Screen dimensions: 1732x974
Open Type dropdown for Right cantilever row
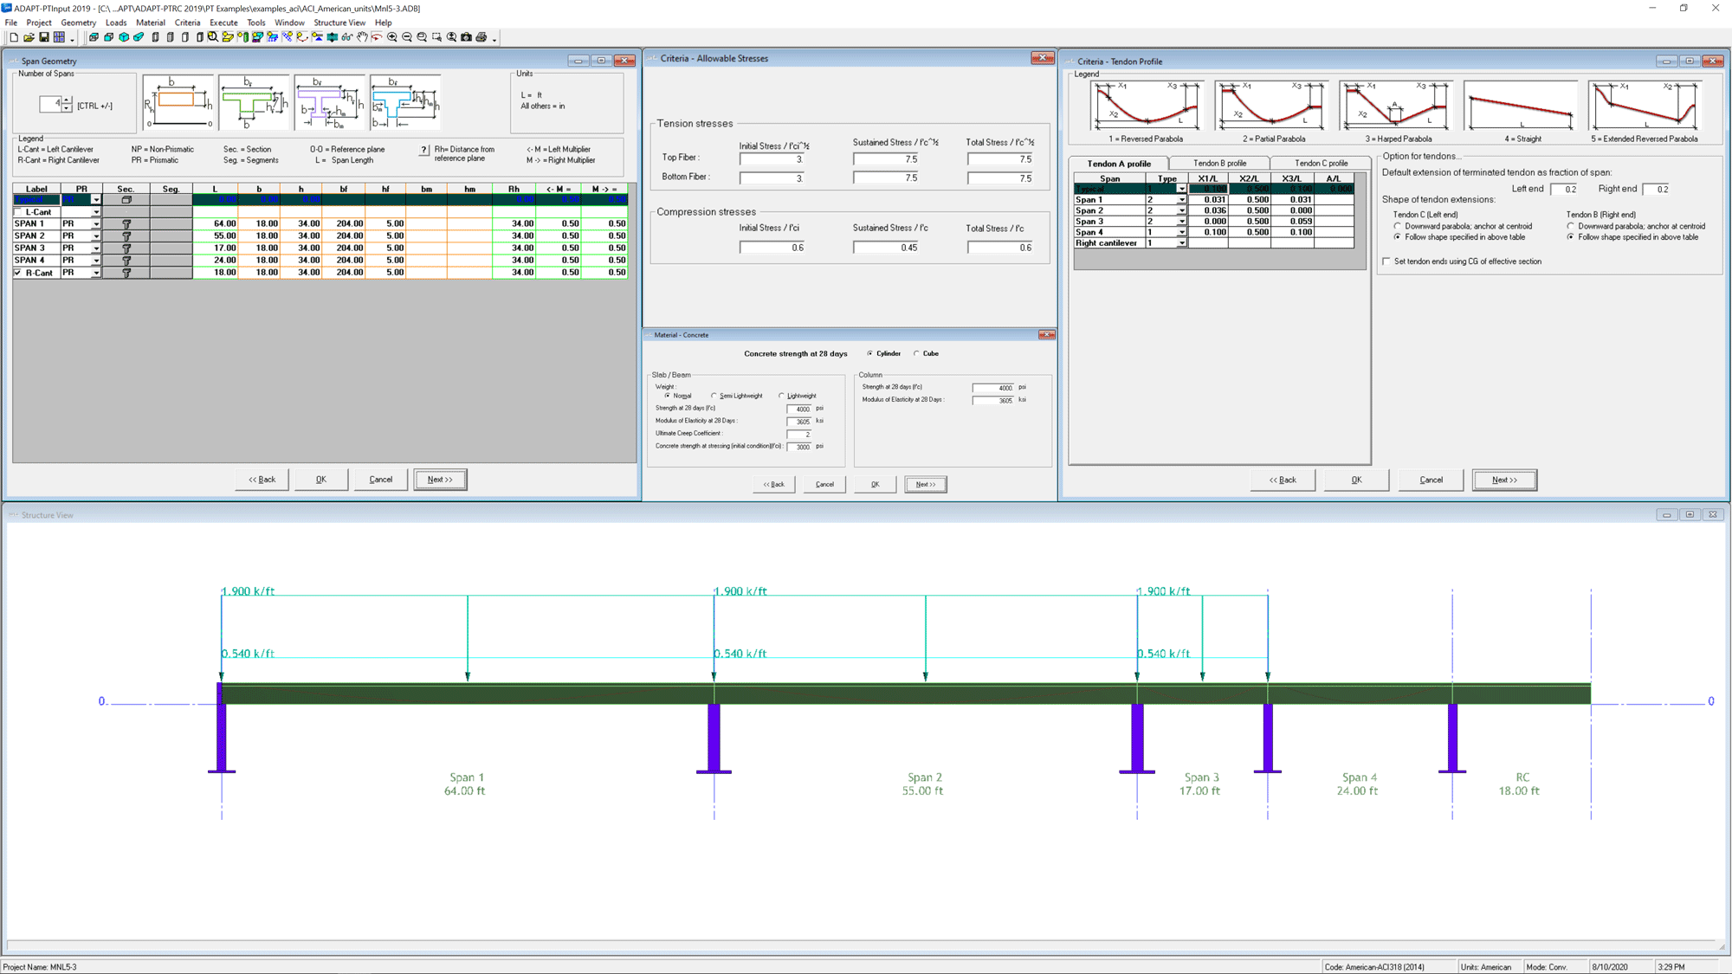pyautogui.click(x=1181, y=243)
